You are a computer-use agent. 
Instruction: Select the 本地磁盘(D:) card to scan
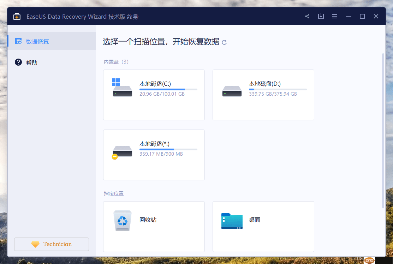[263, 95]
